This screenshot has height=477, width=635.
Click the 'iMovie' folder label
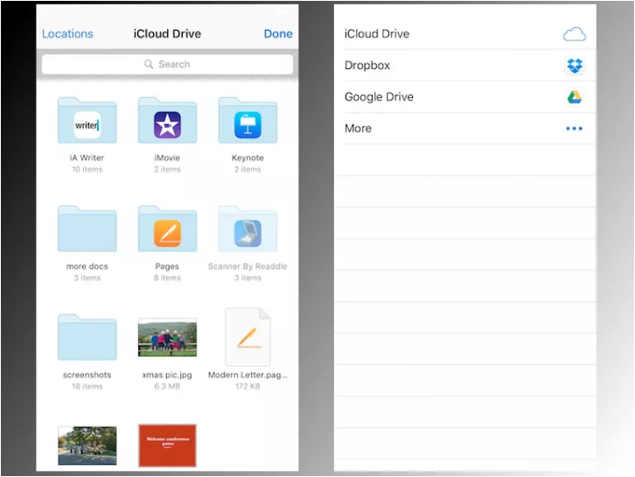point(167,158)
